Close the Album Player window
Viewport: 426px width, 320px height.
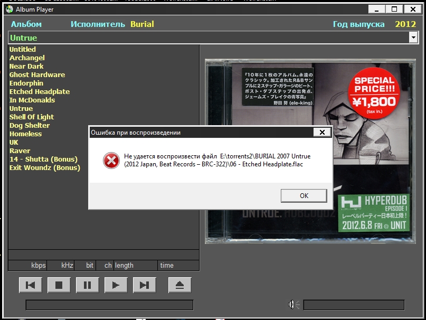pyautogui.click(x=413, y=10)
